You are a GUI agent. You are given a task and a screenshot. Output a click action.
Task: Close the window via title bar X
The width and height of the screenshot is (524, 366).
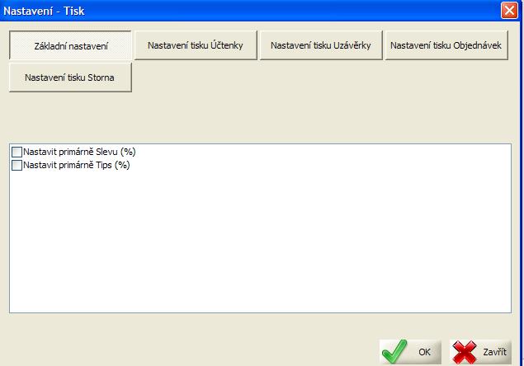[510, 11]
